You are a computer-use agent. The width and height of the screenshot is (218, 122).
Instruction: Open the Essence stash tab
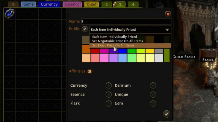[72, 4]
